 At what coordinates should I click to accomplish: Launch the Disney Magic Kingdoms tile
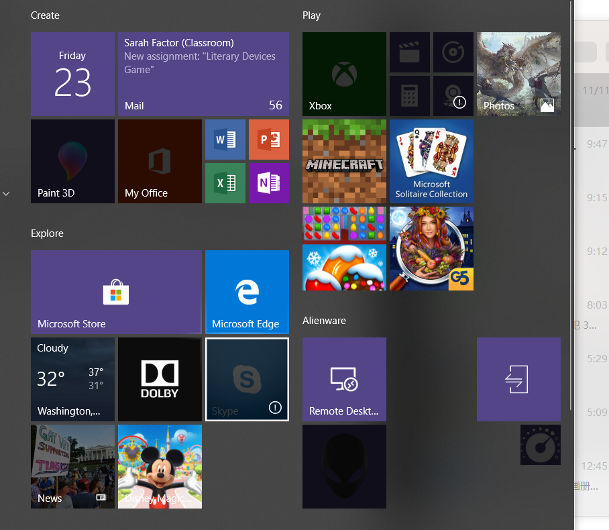tap(160, 467)
